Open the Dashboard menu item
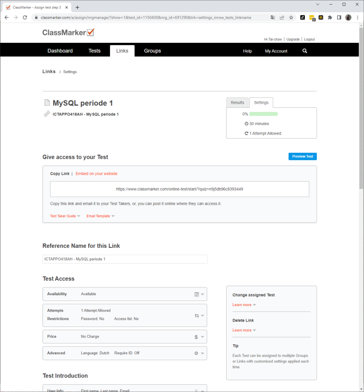Screen dimensions: 364x392 60,51
